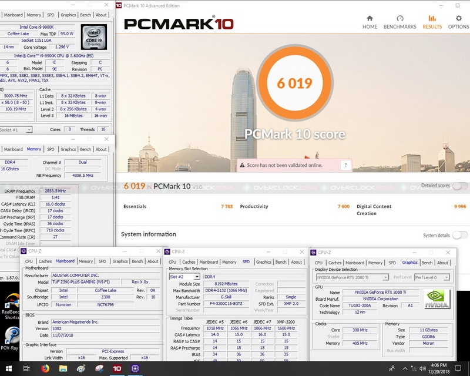Select the RealBench shortcut on the desktop
The height and width of the screenshot is (376, 470).
[11, 305]
